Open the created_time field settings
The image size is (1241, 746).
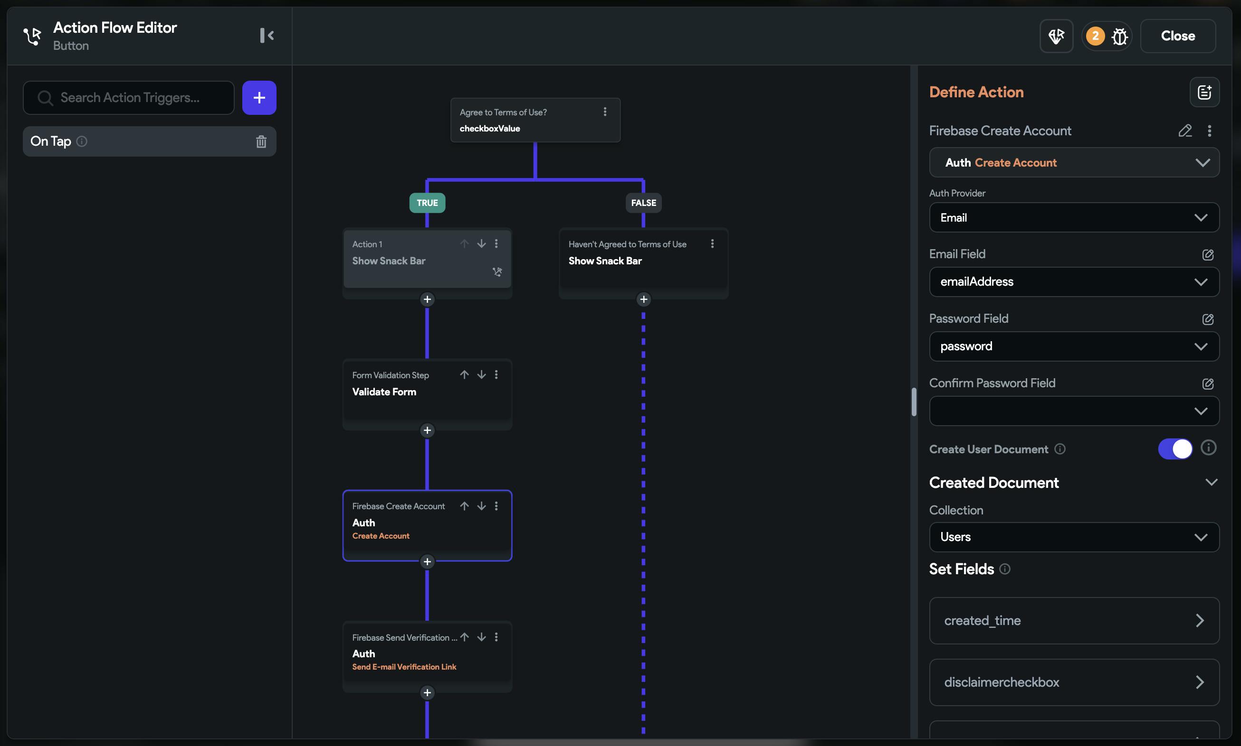pyautogui.click(x=1073, y=620)
